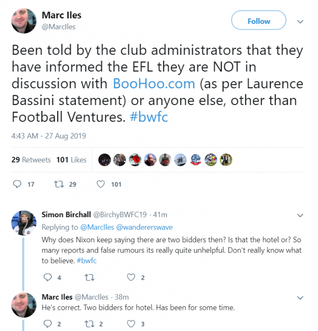Viewport: 318px width, 331px height.
Task: Like Marc Iles' reply about hotel bidders
Action: click(131, 324)
